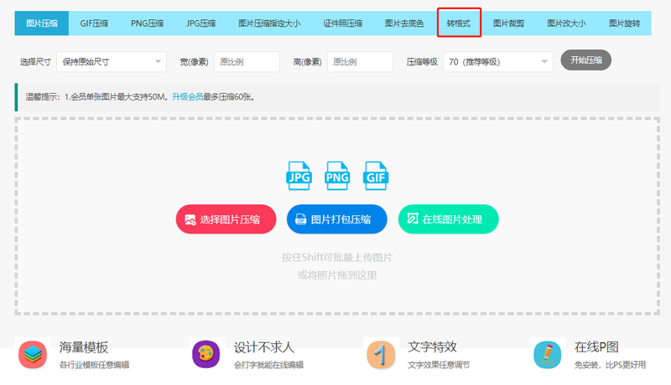
Task: Click the 在线P图 pencil icon
Action: [548, 354]
